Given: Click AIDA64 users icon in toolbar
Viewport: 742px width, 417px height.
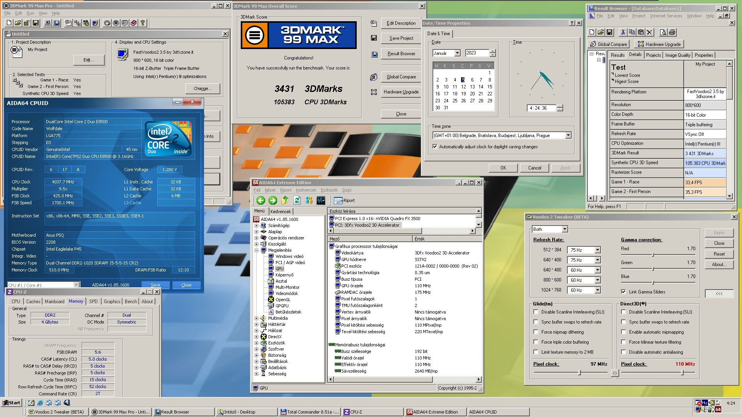Looking at the screenshot, I should [309, 200].
